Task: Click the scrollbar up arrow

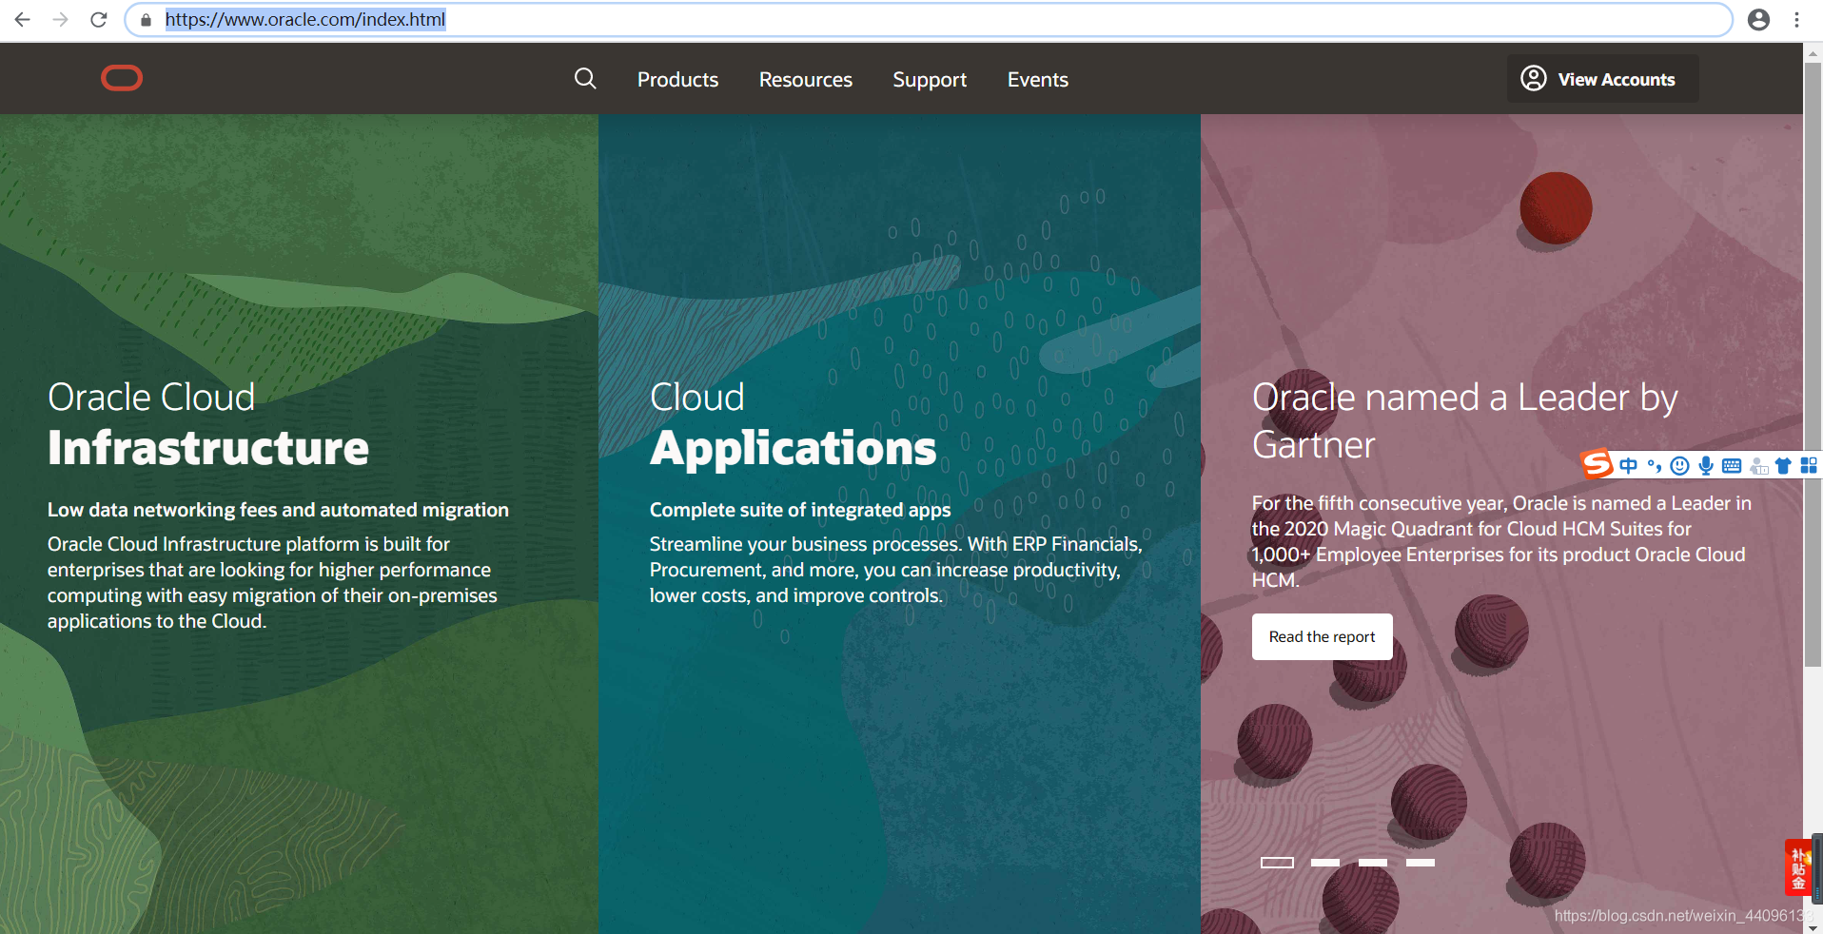Action: coord(1813,53)
